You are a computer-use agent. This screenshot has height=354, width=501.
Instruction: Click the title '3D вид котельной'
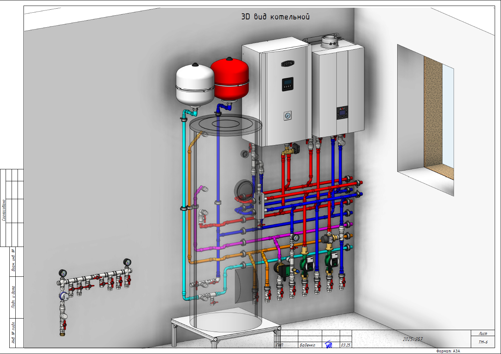276,17
